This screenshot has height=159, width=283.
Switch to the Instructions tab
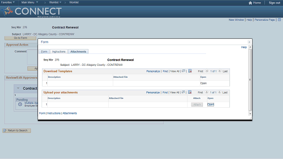(x=59, y=52)
